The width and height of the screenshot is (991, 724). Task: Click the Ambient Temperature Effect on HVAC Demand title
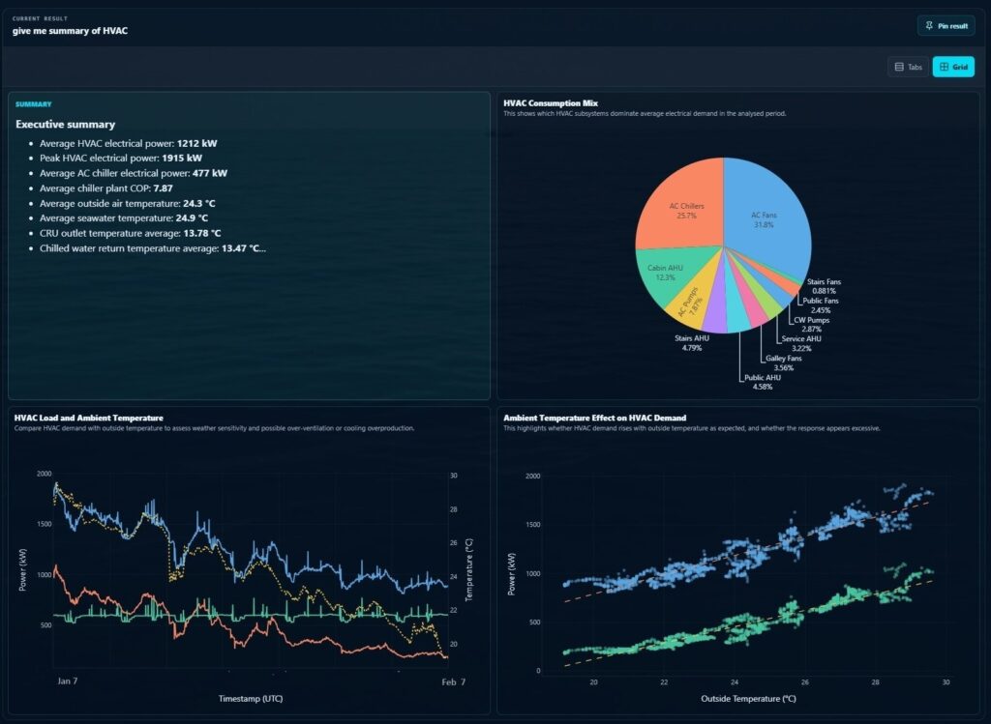tap(595, 418)
